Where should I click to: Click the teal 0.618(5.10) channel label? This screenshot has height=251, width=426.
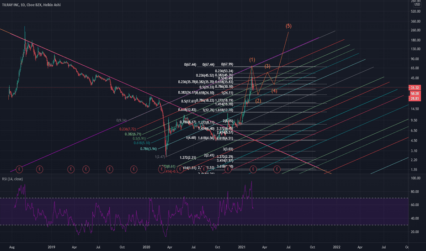[x=142, y=143]
